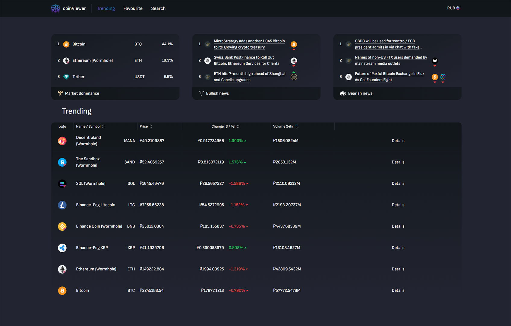This screenshot has height=326, width=511.
Task: Open the Search tab
Action: pos(158,8)
